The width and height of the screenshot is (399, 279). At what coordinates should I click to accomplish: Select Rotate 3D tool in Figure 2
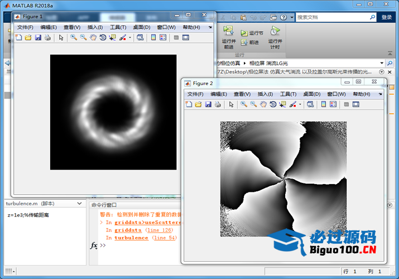coord(273,104)
